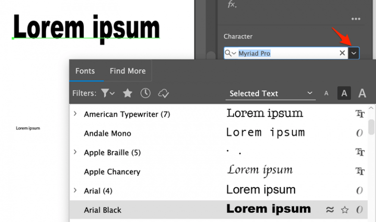Click Apple Braille TrueType icon
Image resolution: width=376 pixels, height=222 pixels.
coord(360,152)
